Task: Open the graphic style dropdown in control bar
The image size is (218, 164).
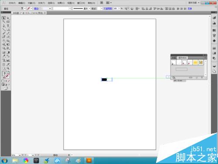Action: pyautogui.click(x=102, y=9)
